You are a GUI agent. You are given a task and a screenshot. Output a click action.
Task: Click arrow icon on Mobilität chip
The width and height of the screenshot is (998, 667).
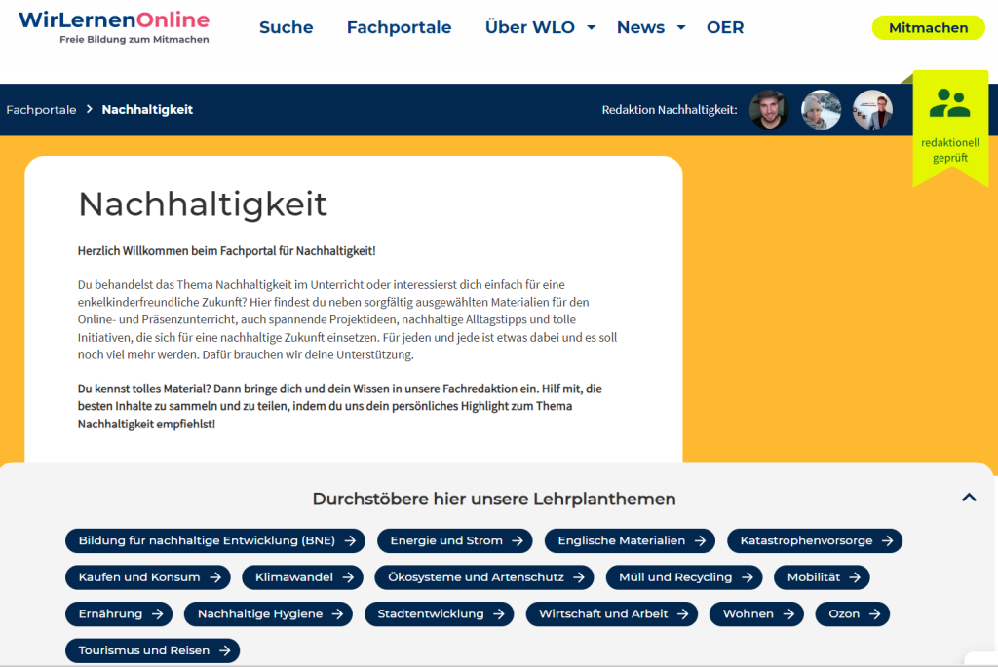[854, 577]
